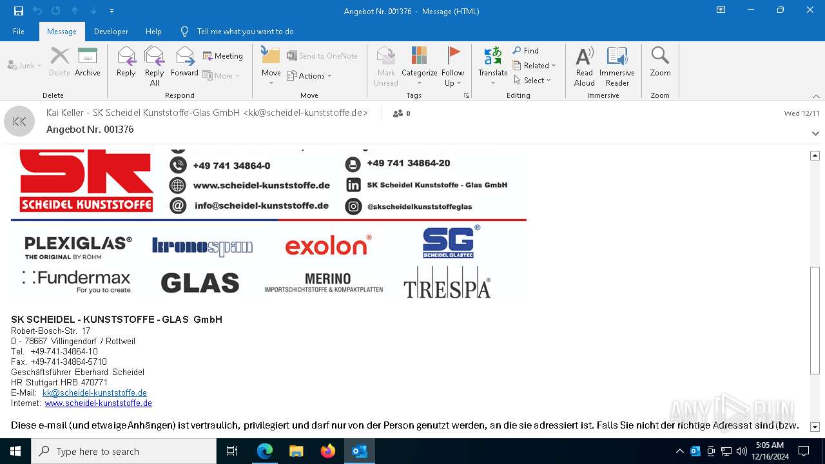The height and width of the screenshot is (464, 825).
Task: Open Tags dialog launcher
Action: (467, 95)
